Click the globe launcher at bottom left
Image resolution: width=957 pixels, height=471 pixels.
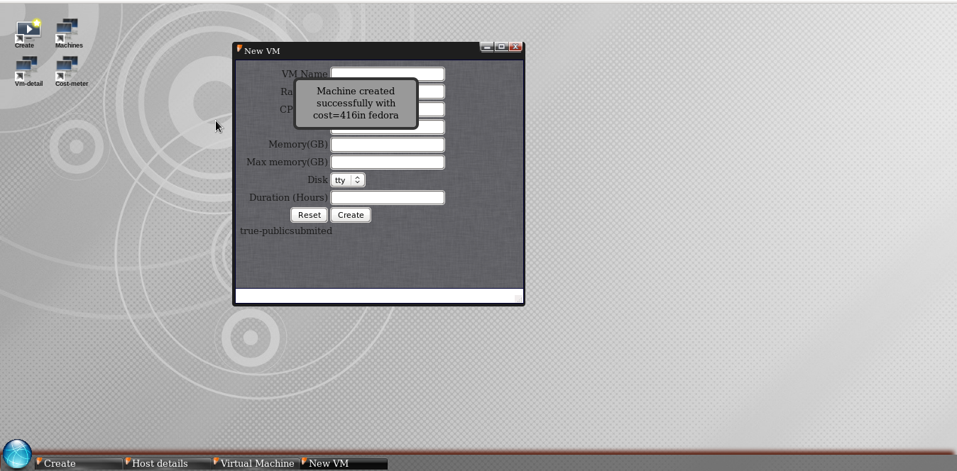pos(17,452)
